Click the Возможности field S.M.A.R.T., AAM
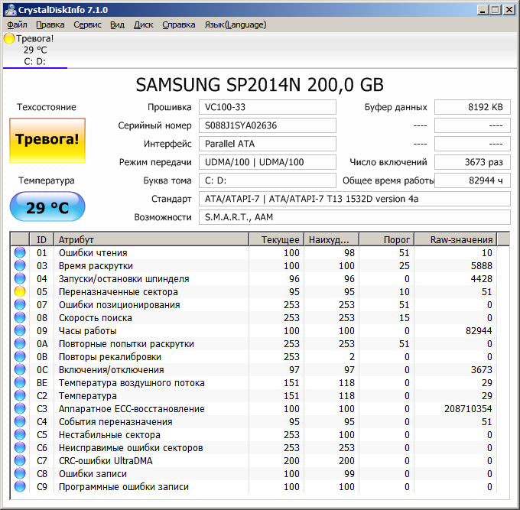Screen dimensions: 520x510 (355, 217)
